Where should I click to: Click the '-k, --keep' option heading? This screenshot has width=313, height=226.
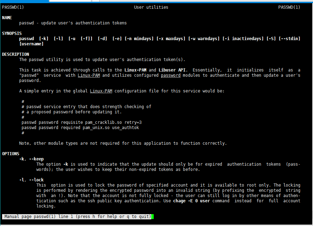point(31,159)
